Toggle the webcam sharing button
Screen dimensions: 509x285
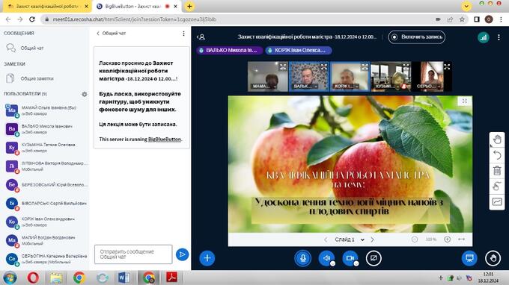[350, 258]
